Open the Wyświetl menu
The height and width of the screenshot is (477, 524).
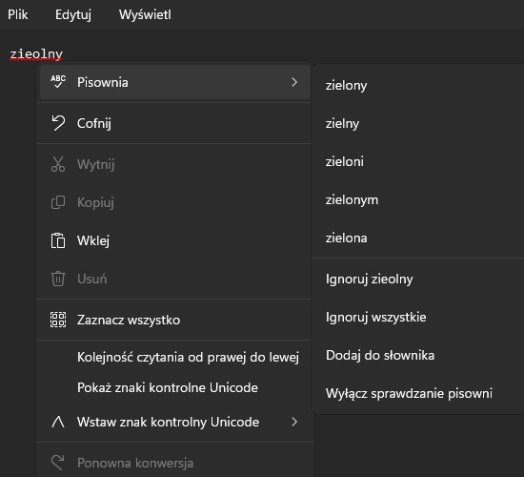(145, 14)
